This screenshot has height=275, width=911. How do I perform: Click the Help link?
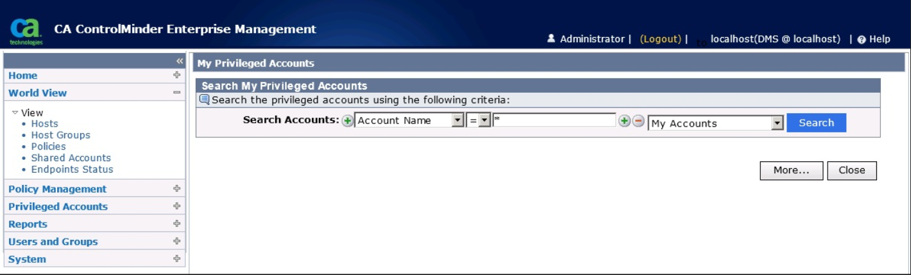880,39
